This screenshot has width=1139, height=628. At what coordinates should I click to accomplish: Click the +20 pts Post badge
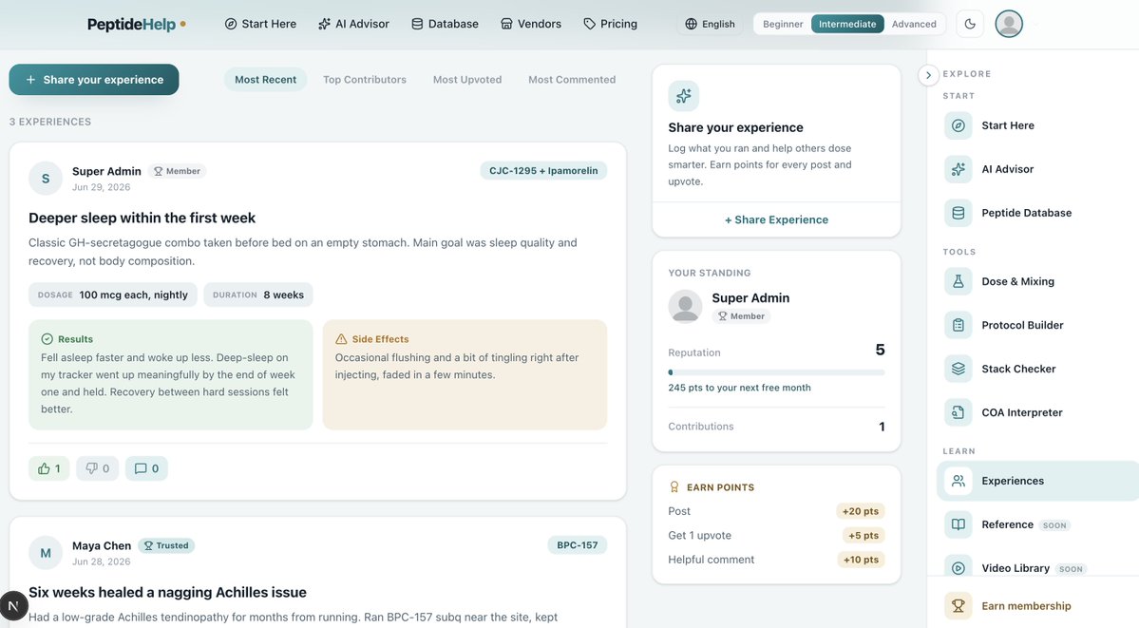point(860,511)
